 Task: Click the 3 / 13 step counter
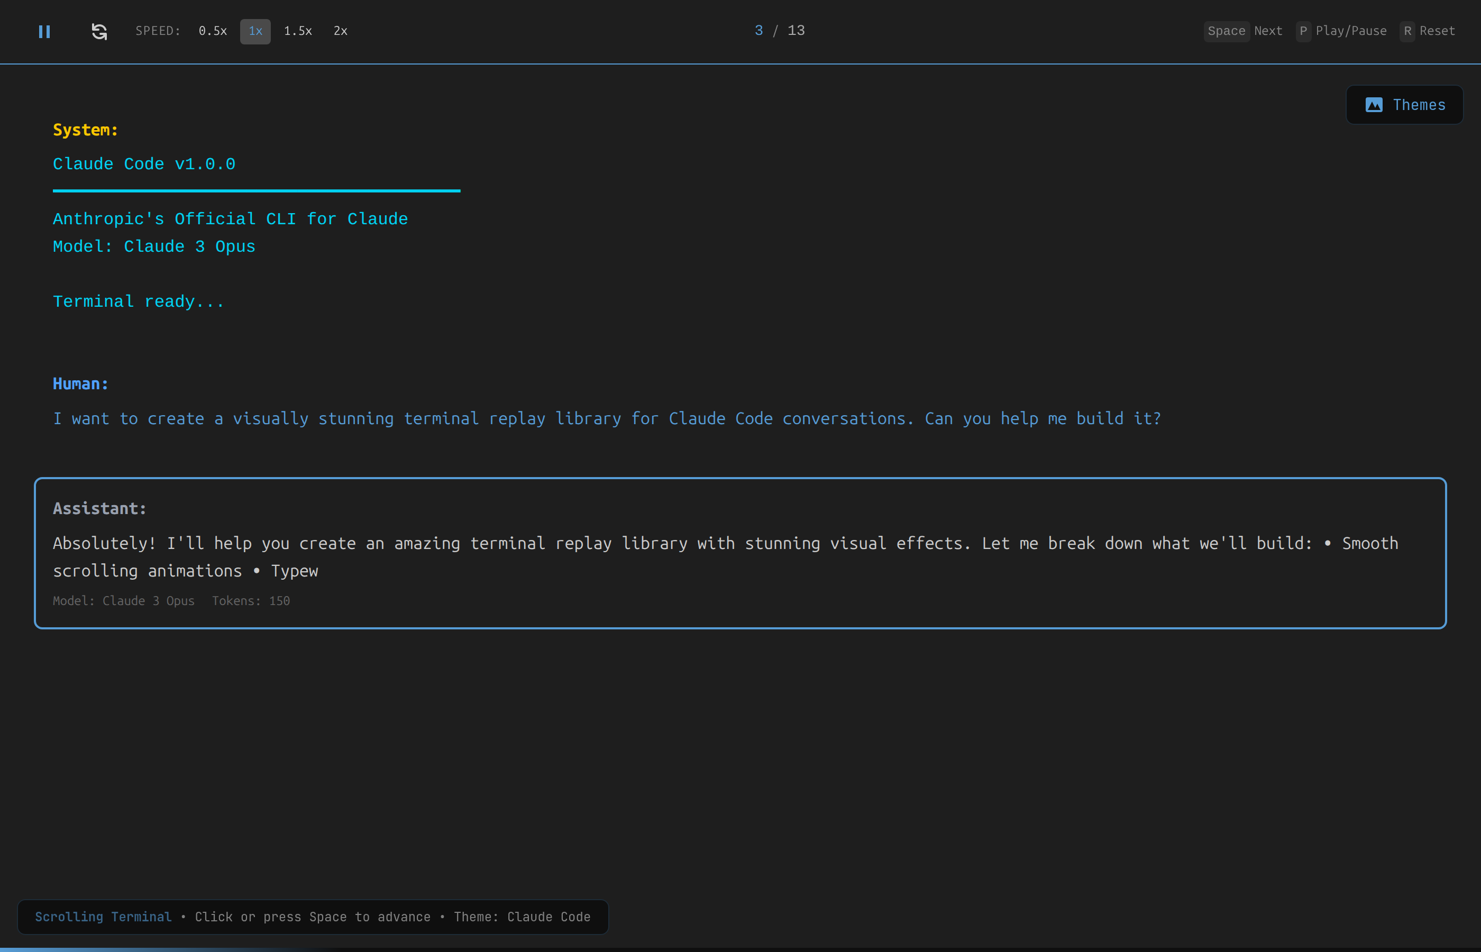tap(780, 30)
